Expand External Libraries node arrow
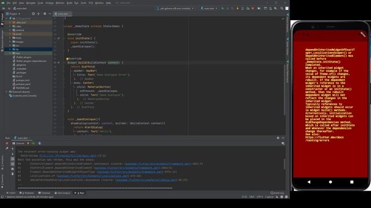Image resolution: width=371 pixels, height=208 pixels. tap(6, 92)
